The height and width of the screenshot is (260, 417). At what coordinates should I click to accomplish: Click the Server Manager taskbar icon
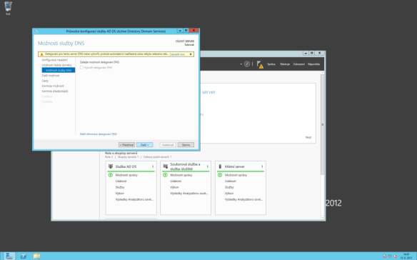coord(9,256)
